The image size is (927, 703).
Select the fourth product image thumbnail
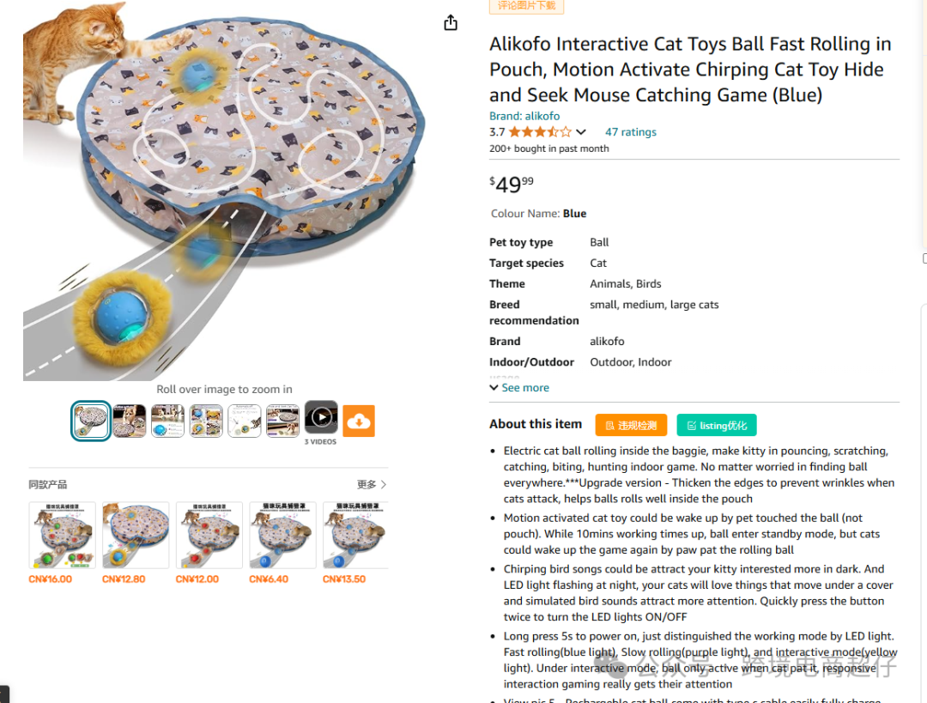206,421
